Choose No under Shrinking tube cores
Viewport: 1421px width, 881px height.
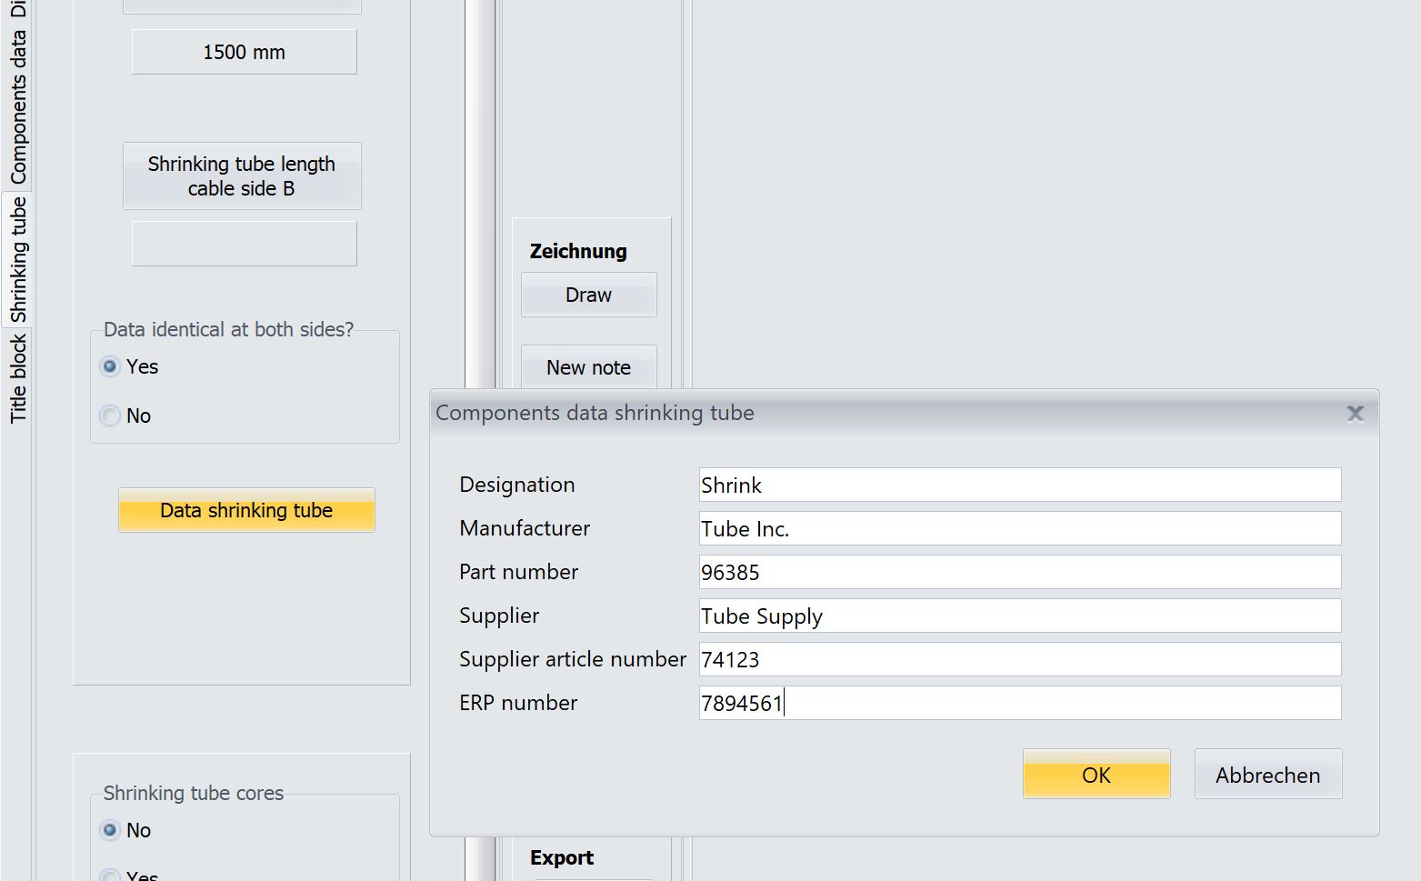coord(111,830)
